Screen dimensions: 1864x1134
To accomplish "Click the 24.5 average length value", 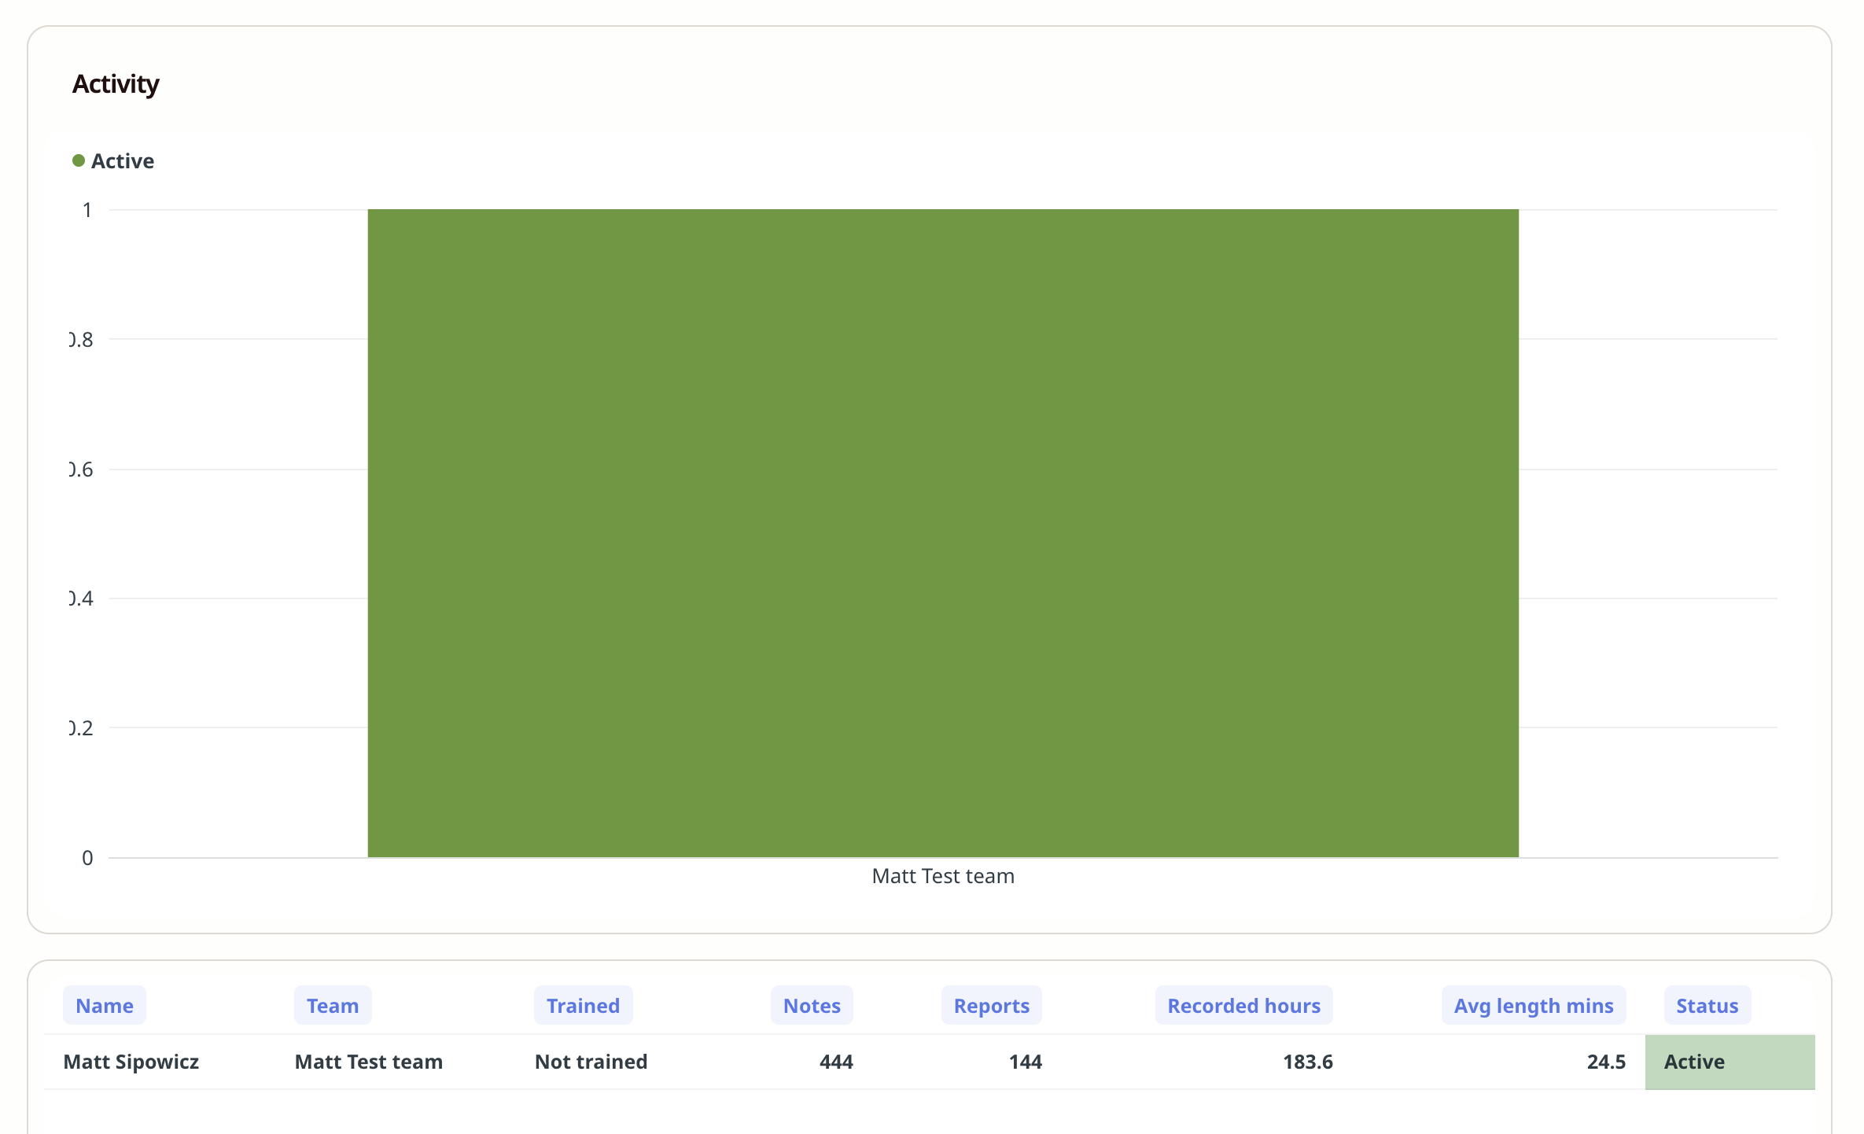I will 1605,1062.
